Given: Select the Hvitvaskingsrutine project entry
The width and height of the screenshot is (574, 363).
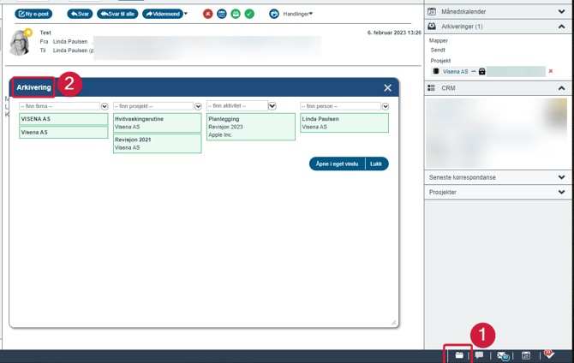Looking at the screenshot, I should coord(157,123).
